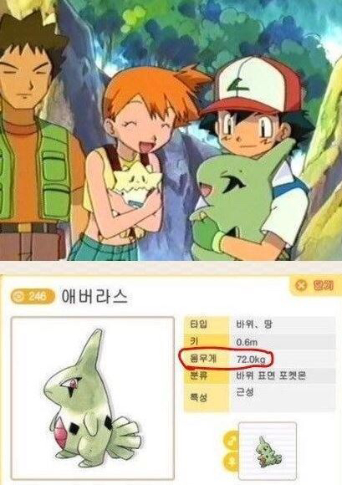The width and height of the screenshot is (342, 485).
Task: Click the green logo on the red-white cap
Action: (237, 84)
